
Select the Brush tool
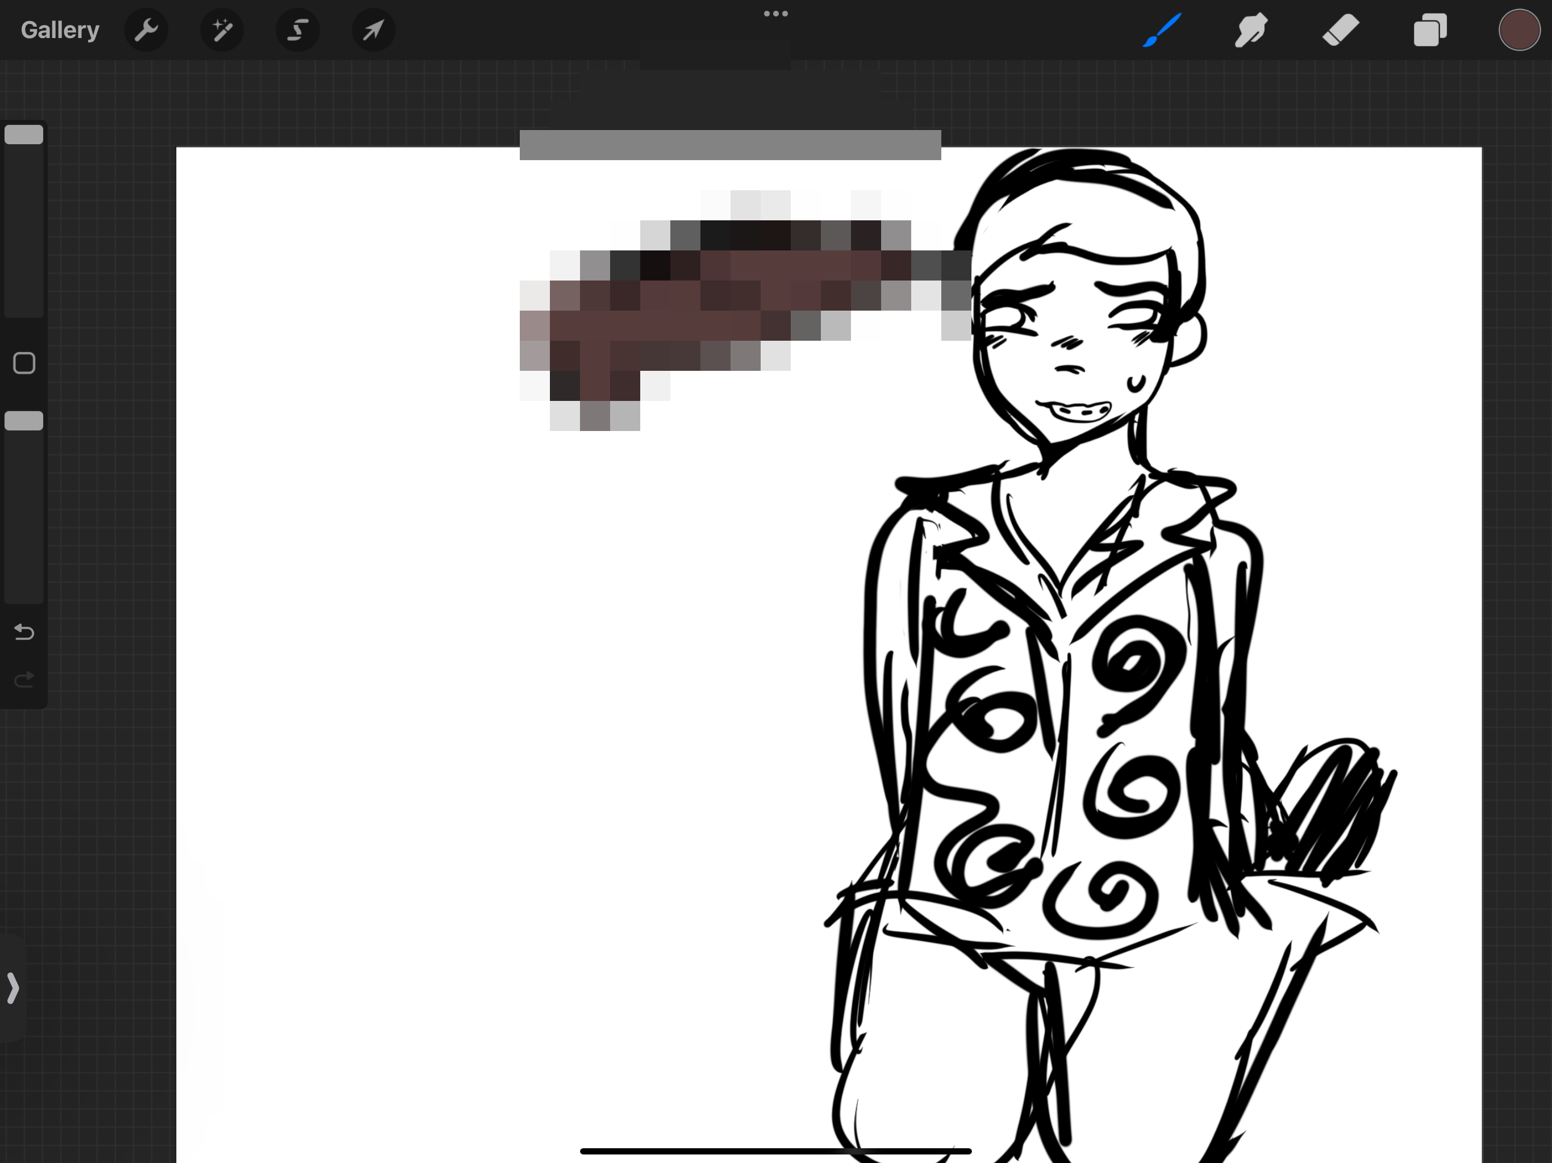pos(1162,30)
